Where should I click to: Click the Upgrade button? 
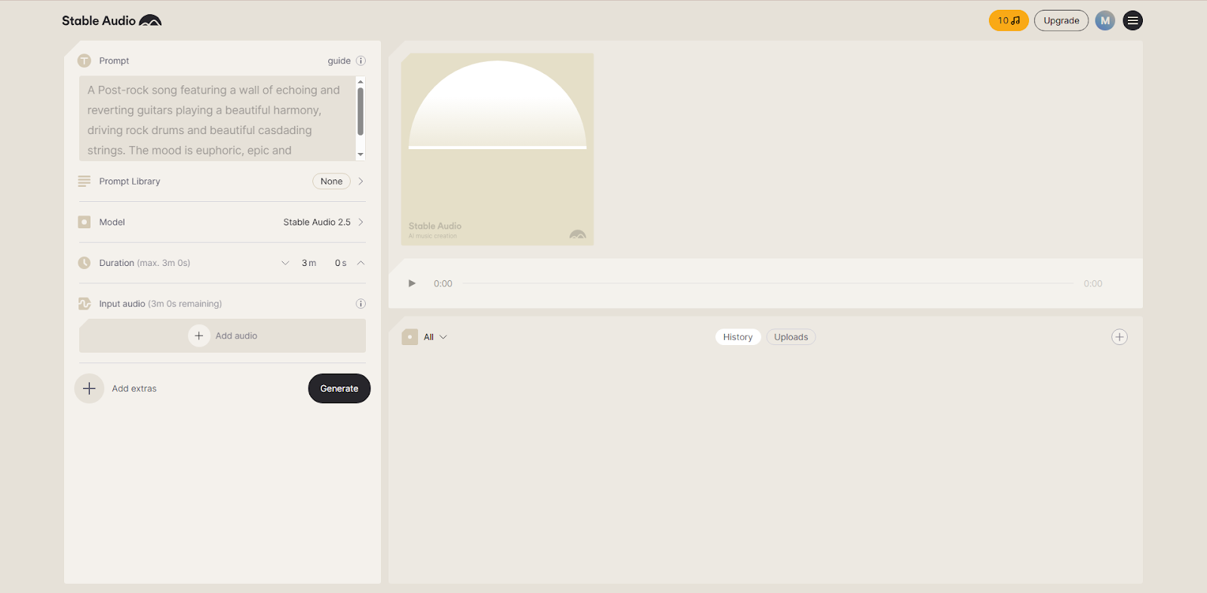coord(1061,21)
